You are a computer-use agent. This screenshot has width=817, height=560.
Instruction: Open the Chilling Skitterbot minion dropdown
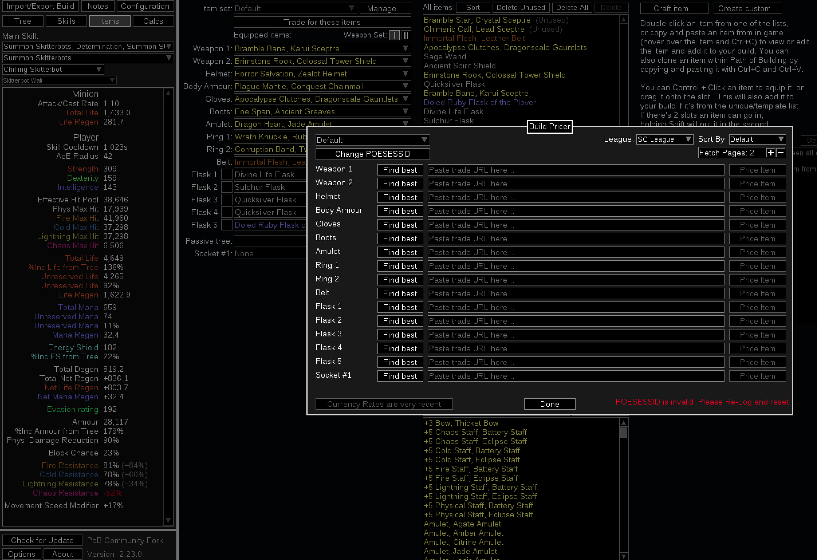coord(53,69)
